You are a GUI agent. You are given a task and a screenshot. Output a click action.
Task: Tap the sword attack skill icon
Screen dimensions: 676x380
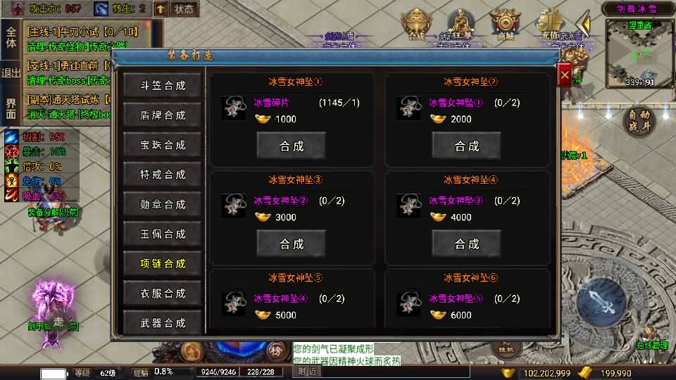click(x=601, y=301)
